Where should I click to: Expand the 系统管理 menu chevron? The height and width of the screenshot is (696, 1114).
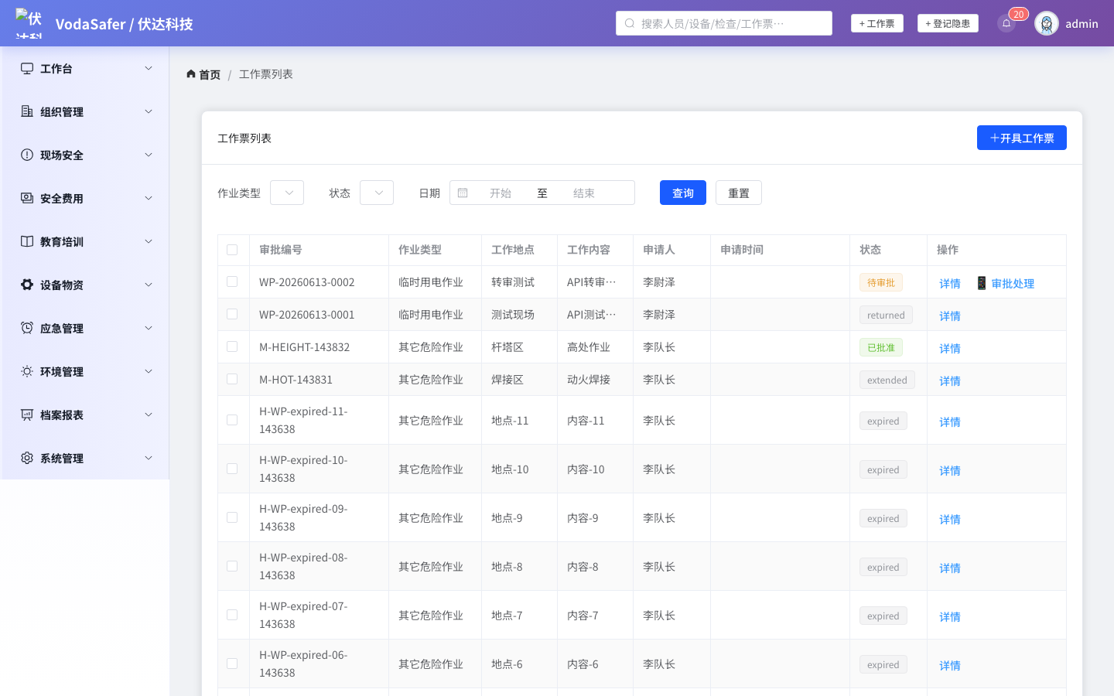[149, 458]
